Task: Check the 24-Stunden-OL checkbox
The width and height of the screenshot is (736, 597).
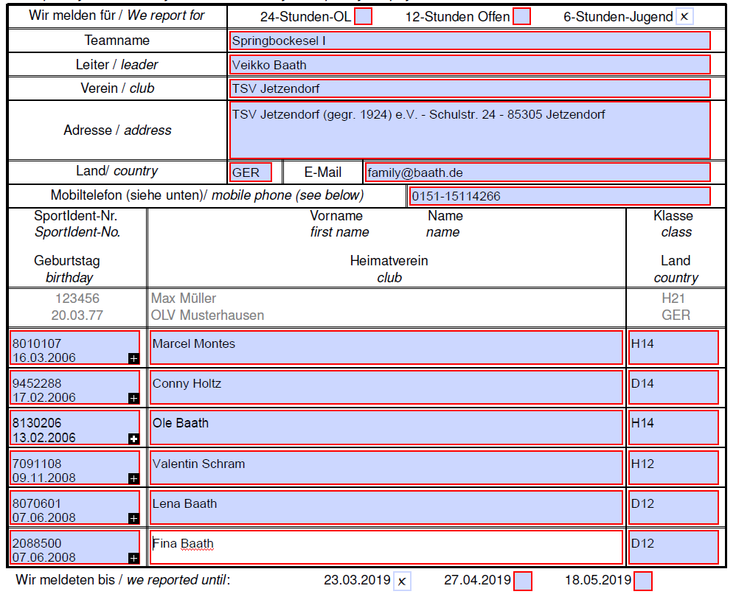Action: [364, 16]
